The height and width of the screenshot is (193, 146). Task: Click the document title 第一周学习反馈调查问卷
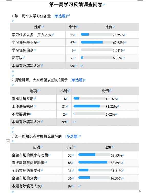[76, 5]
